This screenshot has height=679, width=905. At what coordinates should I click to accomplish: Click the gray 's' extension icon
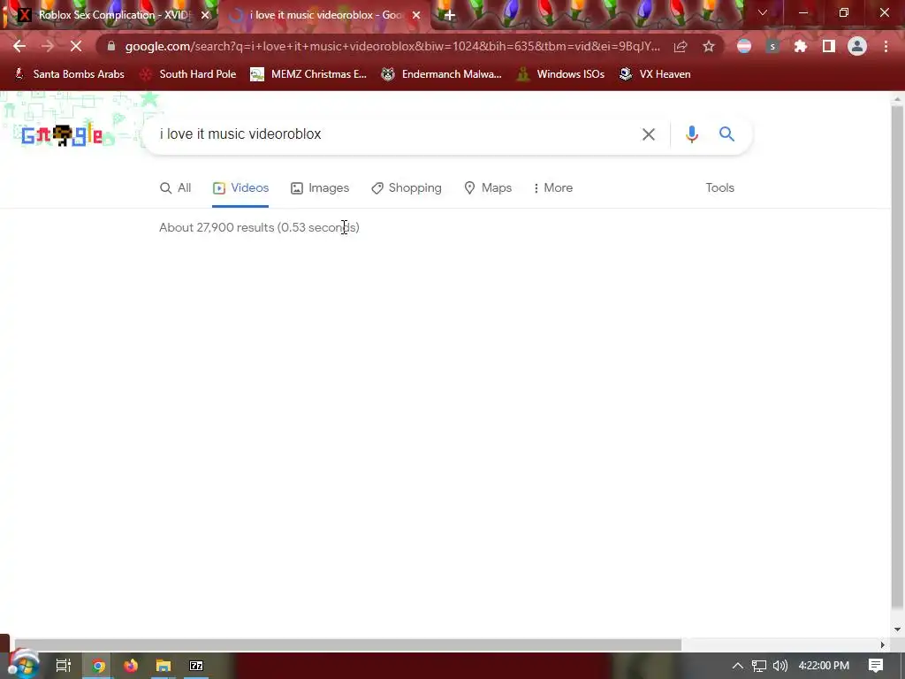coord(772,46)
